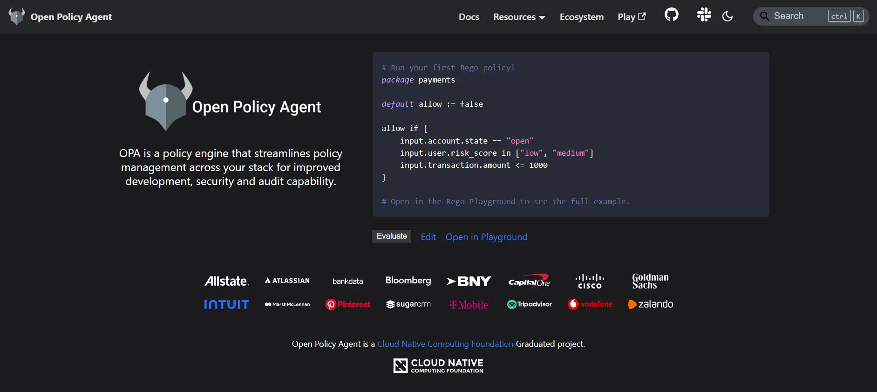Click the Cloud Native Computing Foundation logo
Image resolution: width=877 pixels, height=392 pixels.
tap(438, 366)
